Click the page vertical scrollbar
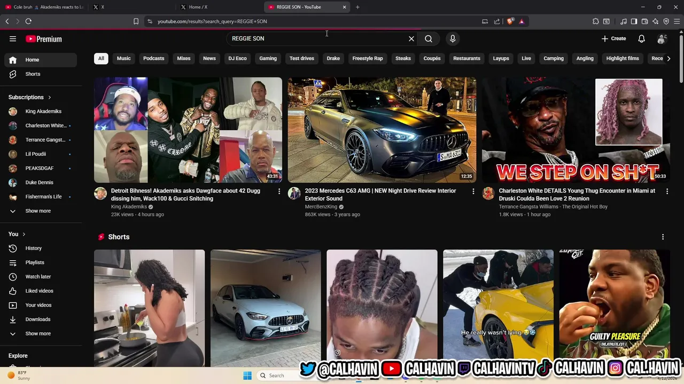Screen dimensions: 684x384 coord(681,59)
